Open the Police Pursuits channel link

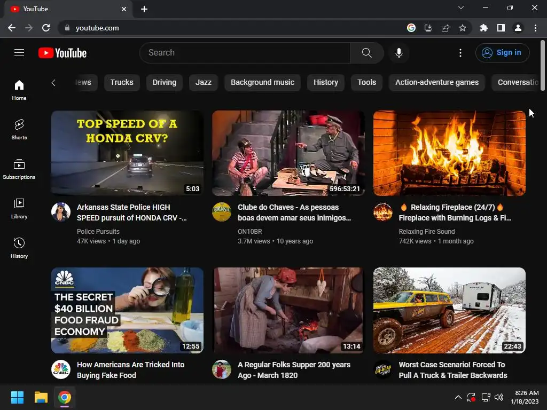tap(98, 232)
